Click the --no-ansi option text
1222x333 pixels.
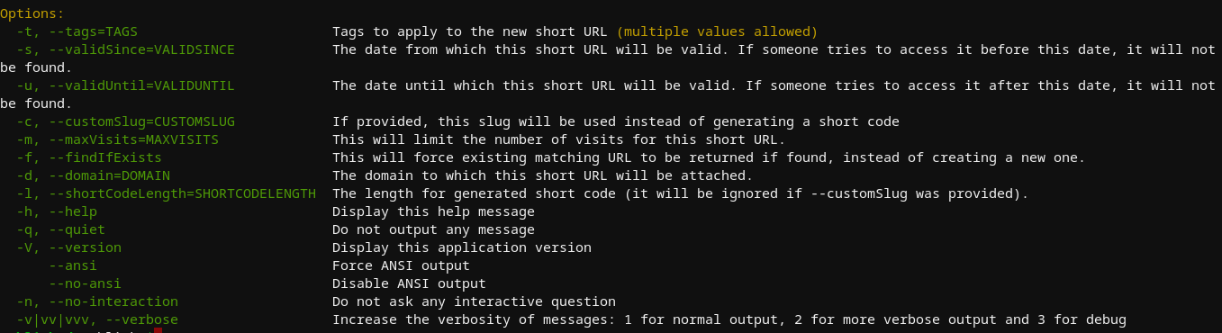pos(85,283)
